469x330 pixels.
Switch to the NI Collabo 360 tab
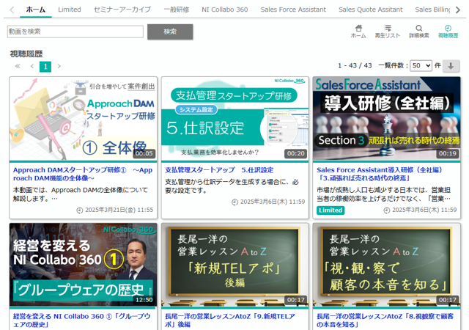[x=225, y=10]
